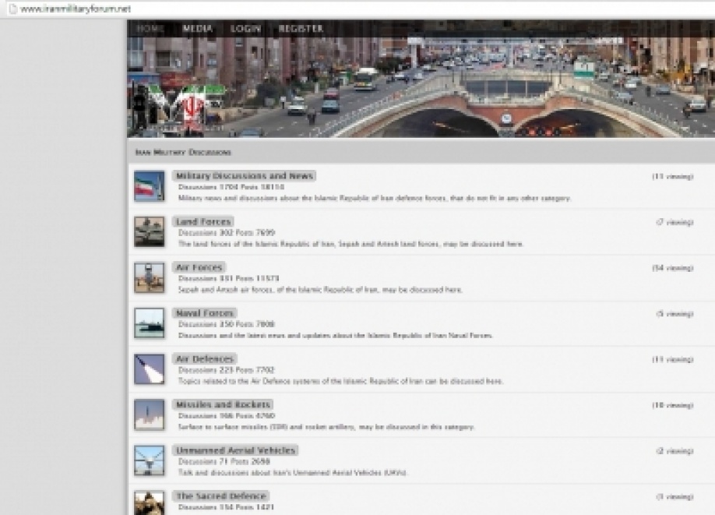
Task: Click the aircraft icon for Air Forces
Action: click(149, 277)
